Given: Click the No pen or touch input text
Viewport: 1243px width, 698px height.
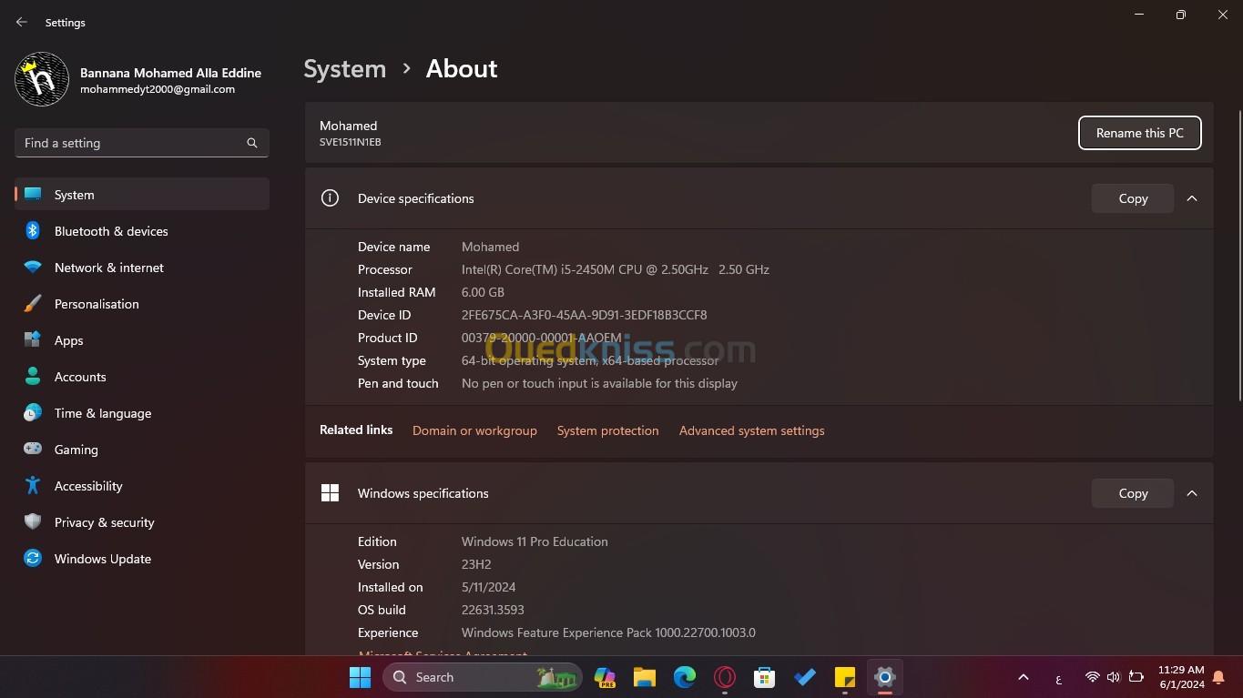Looking at the screenshot, I should coord(599,383).
